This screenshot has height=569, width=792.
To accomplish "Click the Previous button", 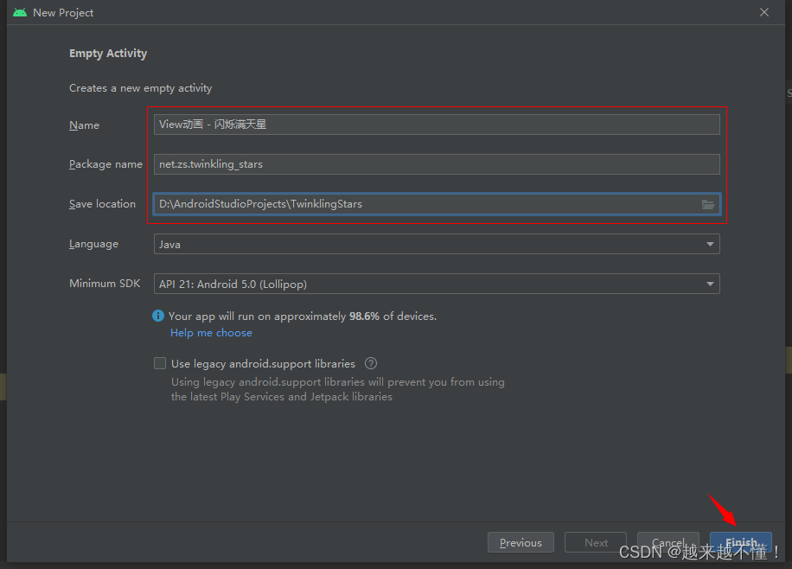I will [521, 542].
